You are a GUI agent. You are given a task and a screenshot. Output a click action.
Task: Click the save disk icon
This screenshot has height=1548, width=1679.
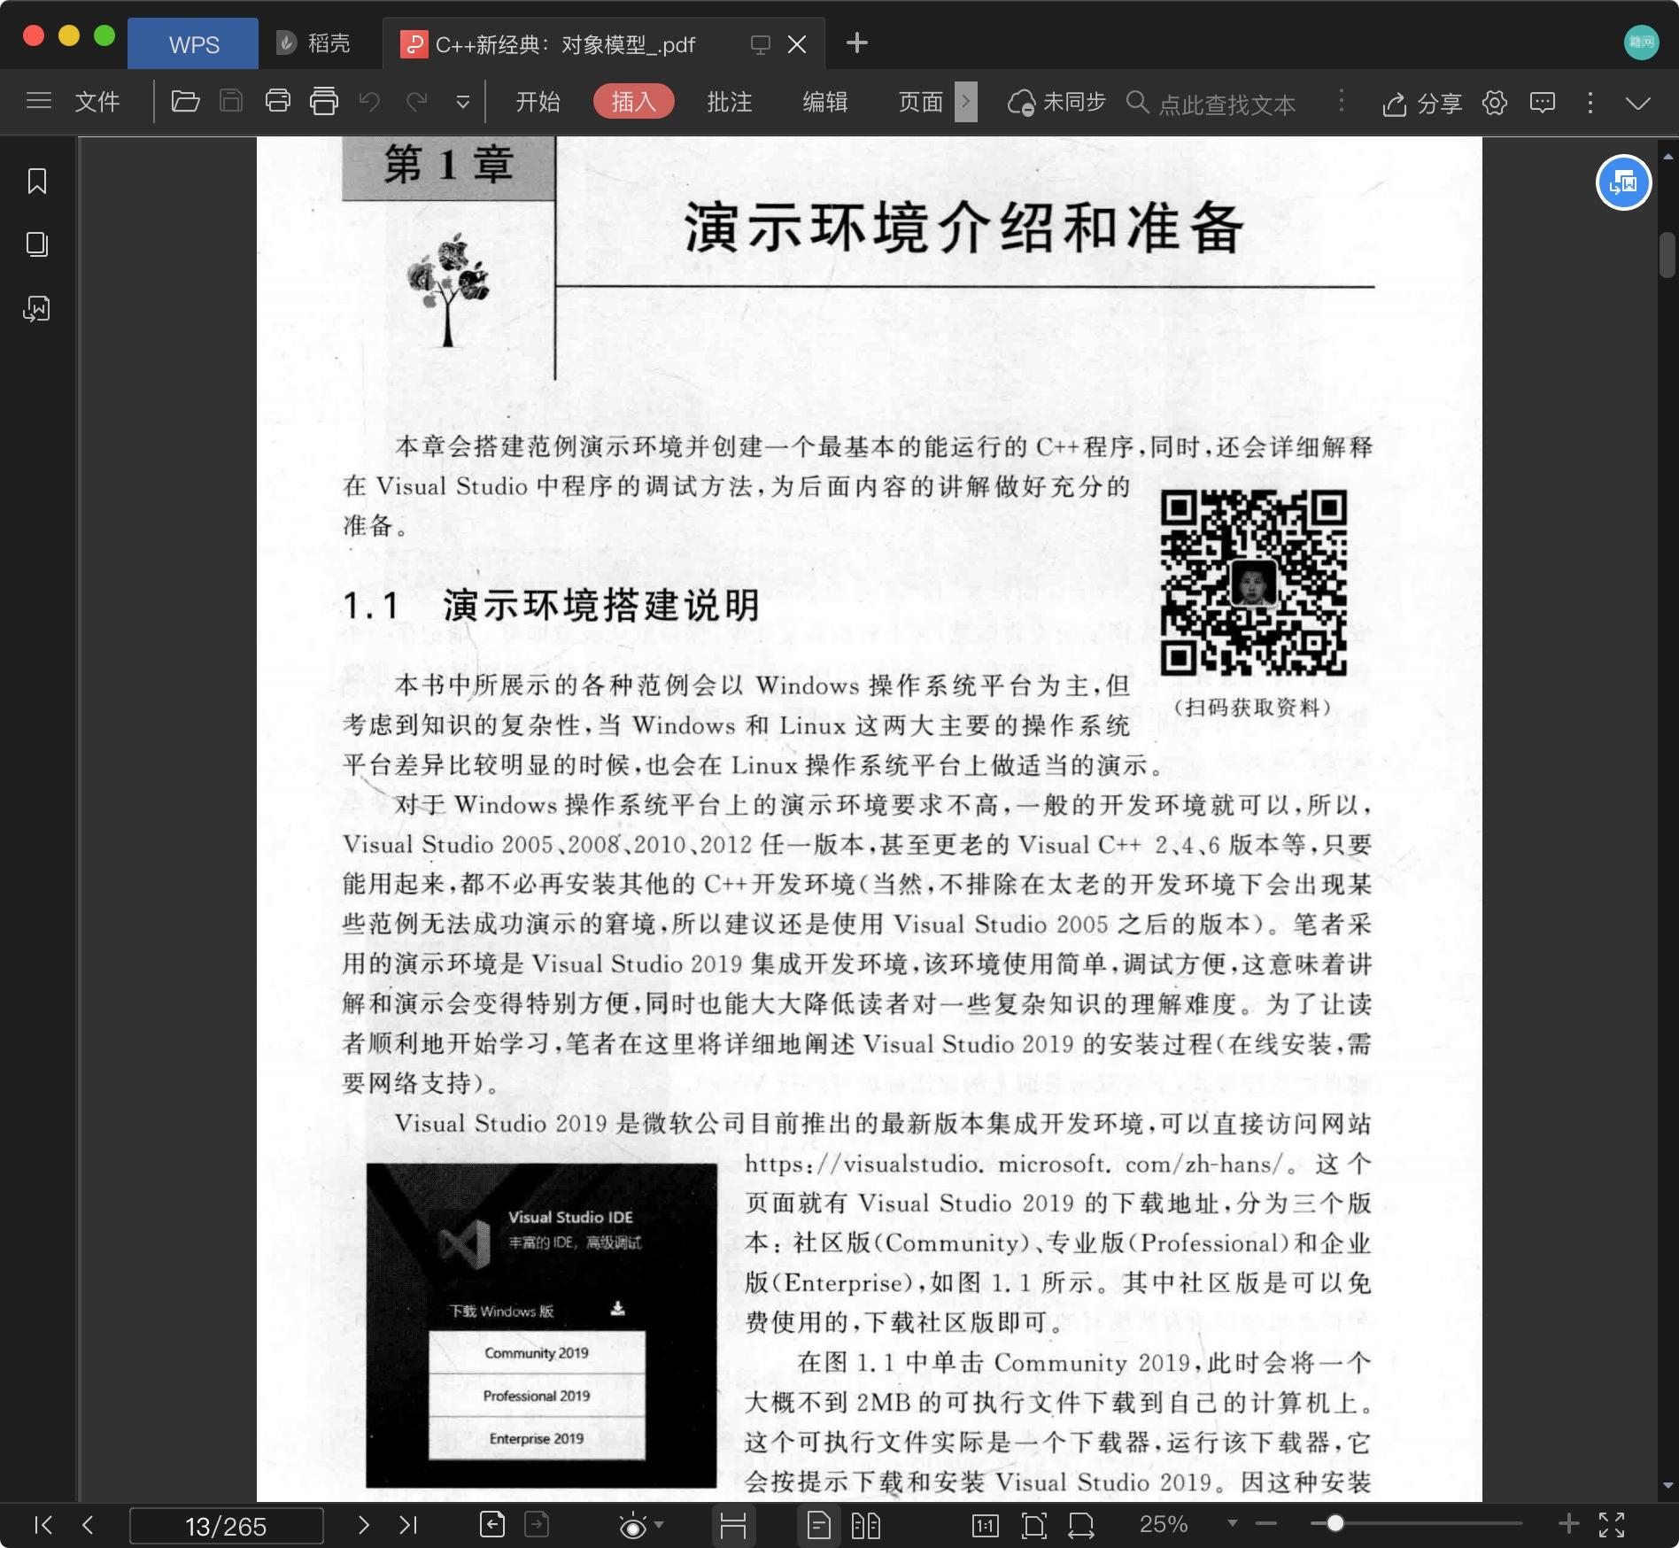[231, 101]
